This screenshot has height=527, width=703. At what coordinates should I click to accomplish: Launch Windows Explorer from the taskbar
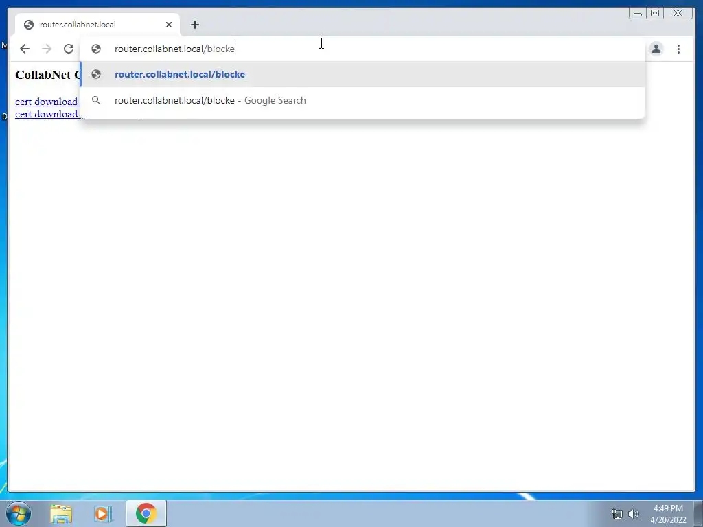[61, 513]
